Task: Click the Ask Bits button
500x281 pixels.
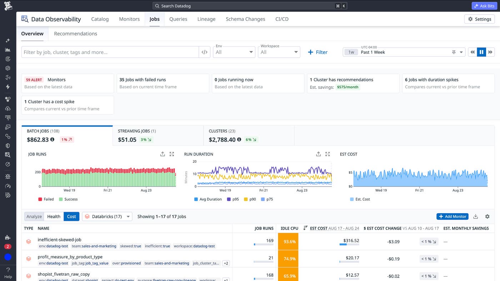Action: [484, 6]
